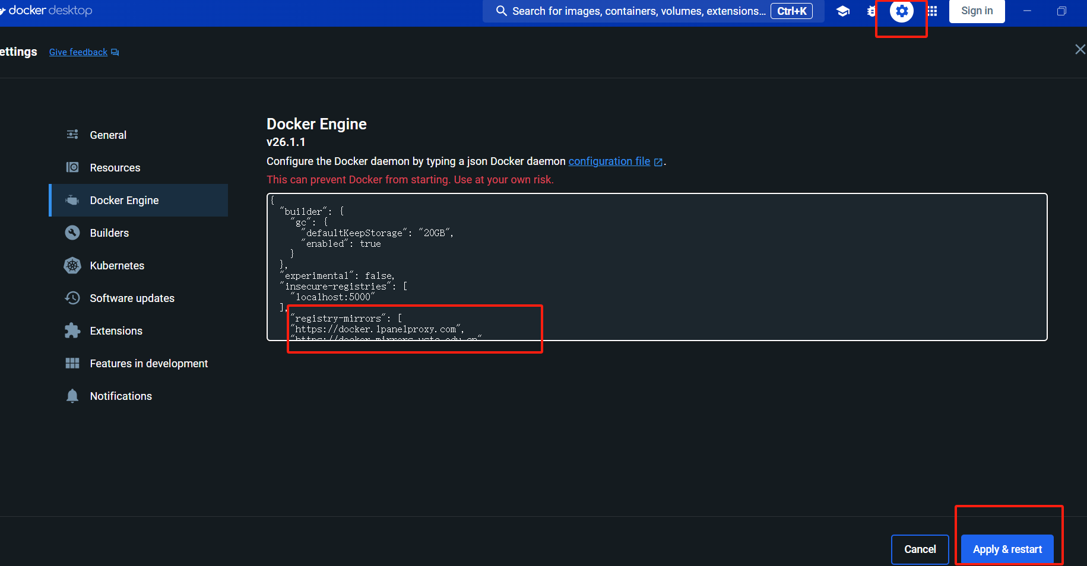Click the Builders wrench icon
Image resolution: width=1087 pixels, height=566 pixels.
72,233
